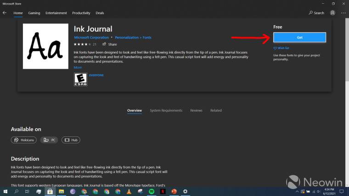Viewport: 349px width, 196px height.
Task: Open the user account profile icon
Action: pyautogui.click(x=332, y=13)
